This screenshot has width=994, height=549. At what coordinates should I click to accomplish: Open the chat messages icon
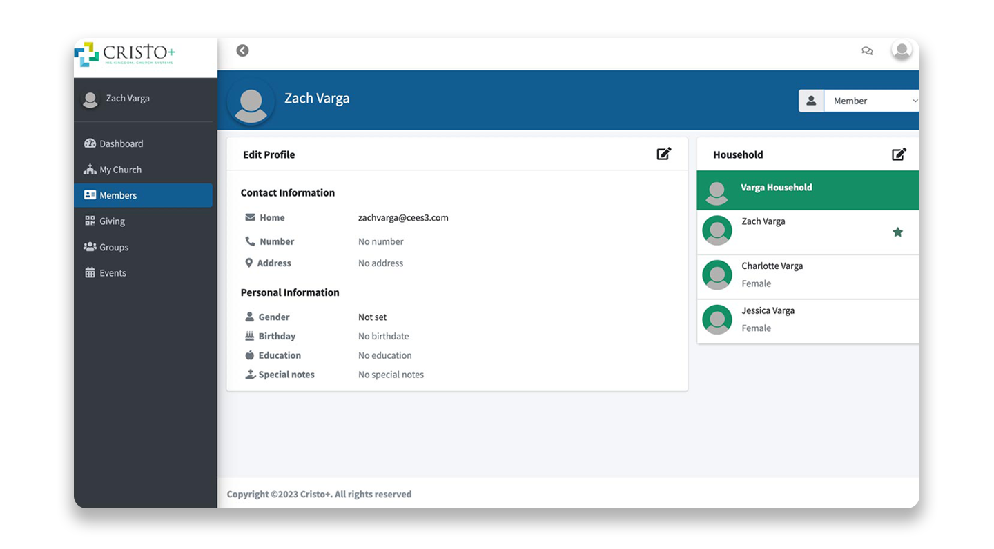(x=867, y=51)
